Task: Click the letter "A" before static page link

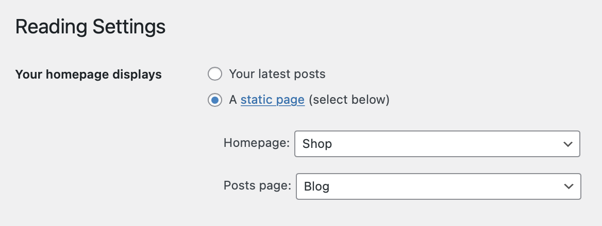Action: 233,100
